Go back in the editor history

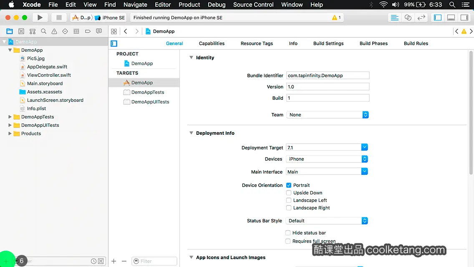point(126,31)
